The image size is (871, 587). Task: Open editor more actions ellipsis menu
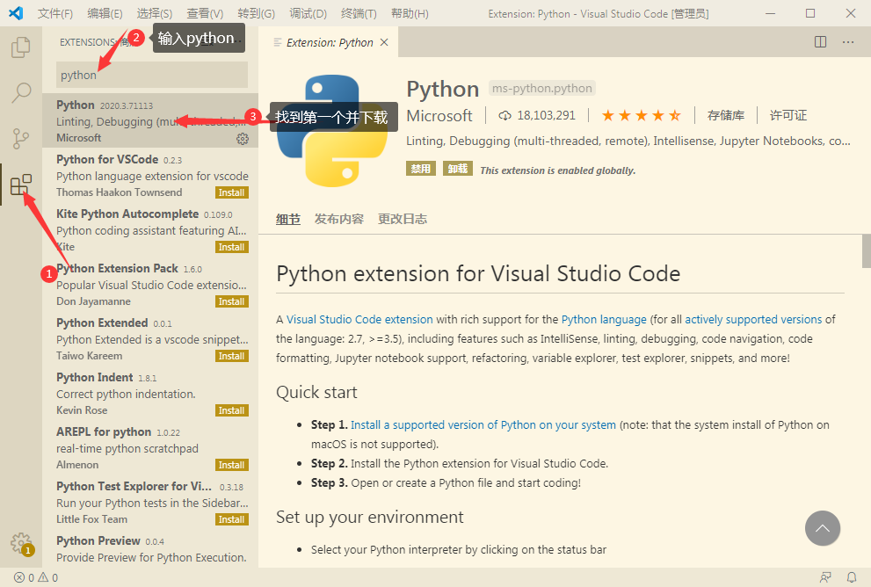[848, 42]
